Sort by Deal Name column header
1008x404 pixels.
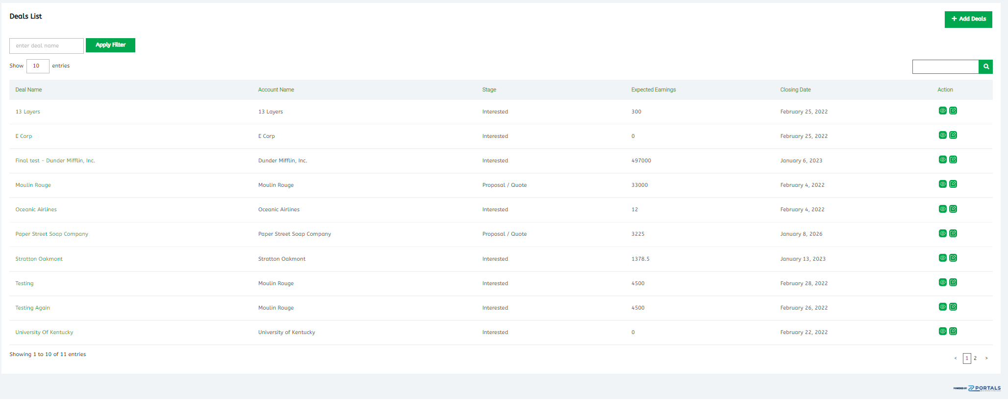pos(28,90)
